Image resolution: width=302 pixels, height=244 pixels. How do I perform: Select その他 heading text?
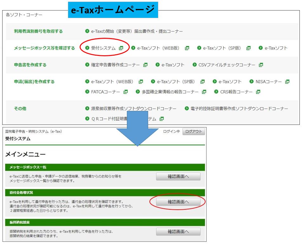point(20,109)
